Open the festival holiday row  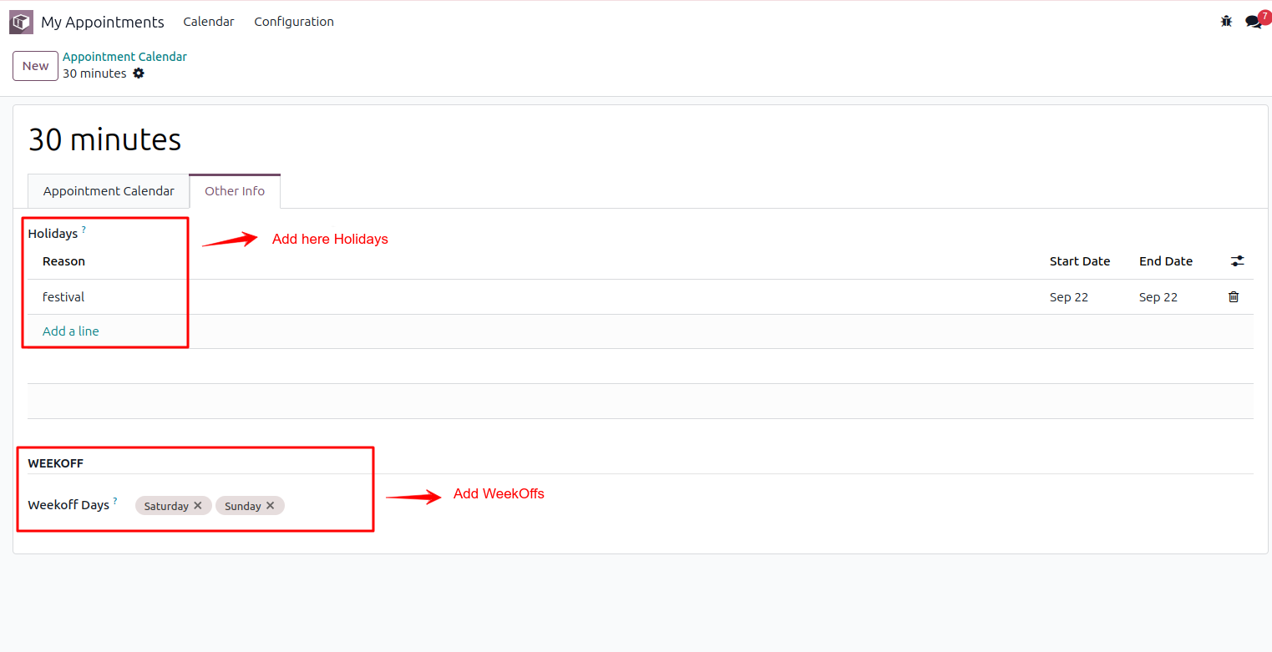63,297
